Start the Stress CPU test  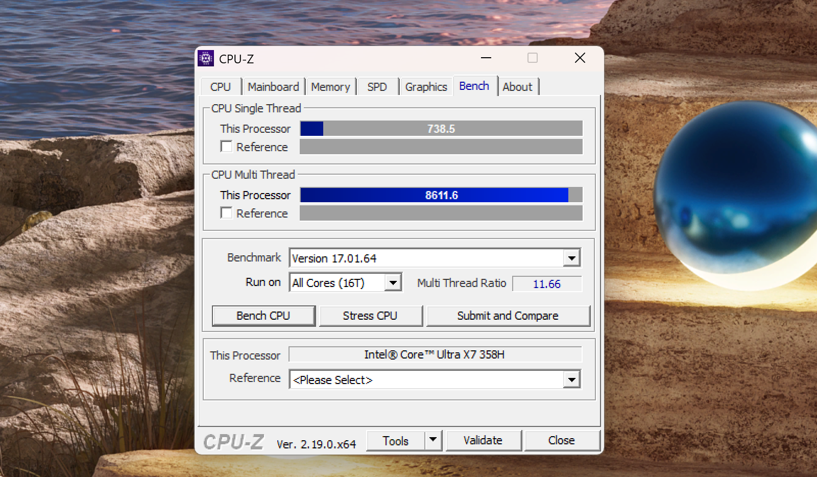coord(371,316)
